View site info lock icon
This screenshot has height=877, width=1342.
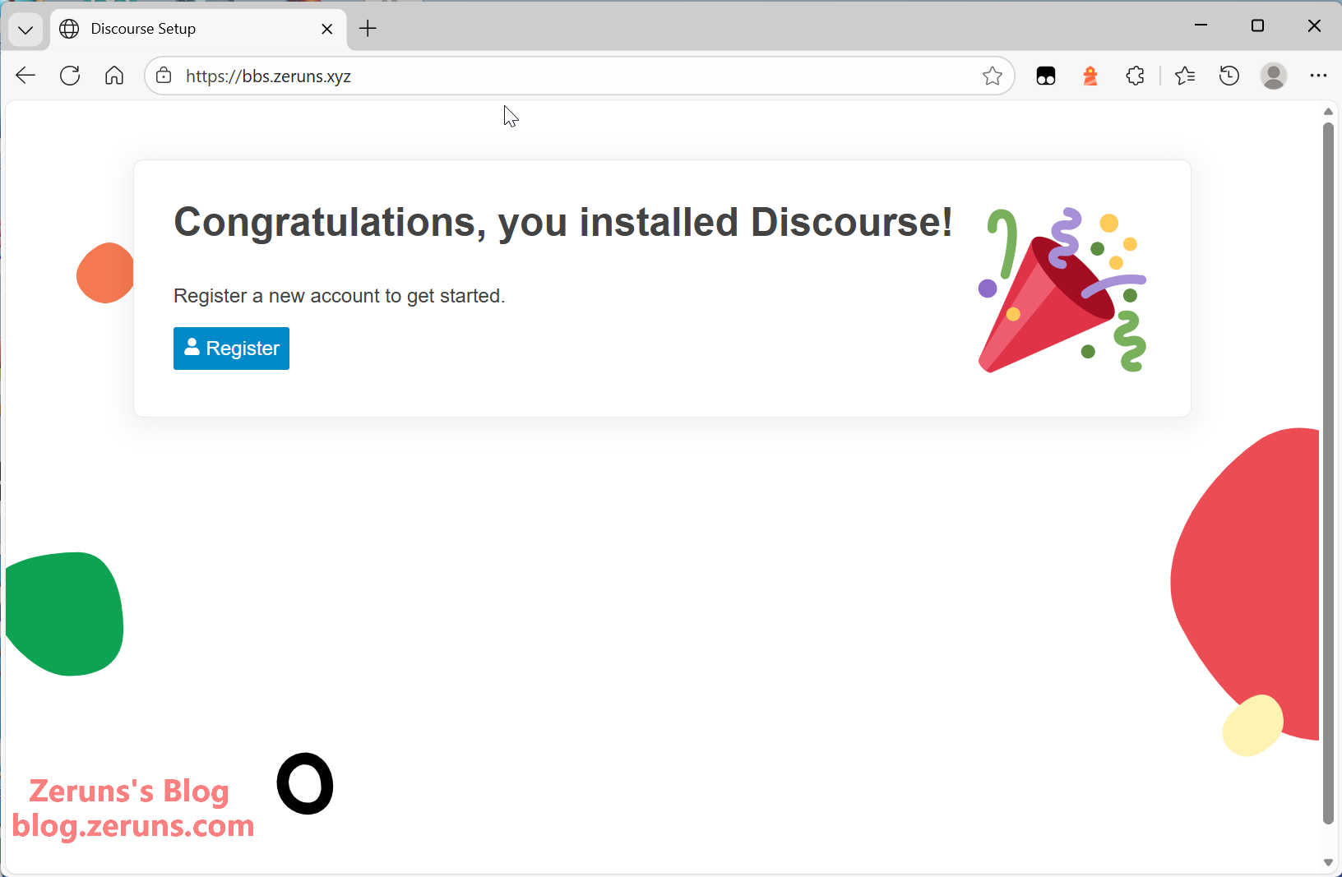pyautogui.click(x=164, y=76)
